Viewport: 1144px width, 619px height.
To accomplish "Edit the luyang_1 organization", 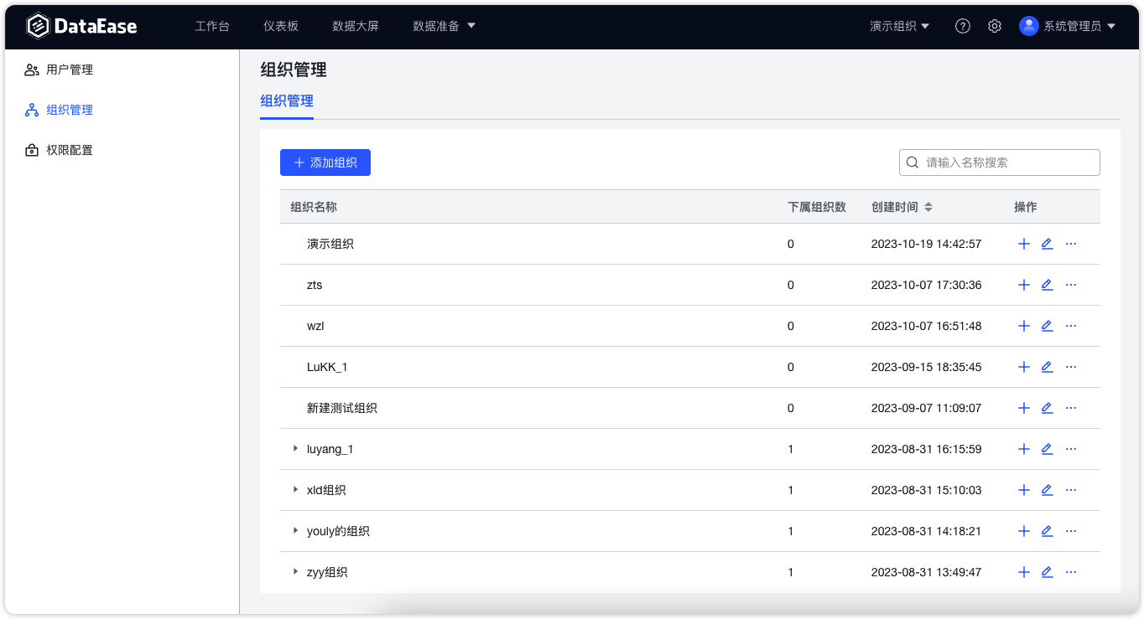I will 1047,449.
